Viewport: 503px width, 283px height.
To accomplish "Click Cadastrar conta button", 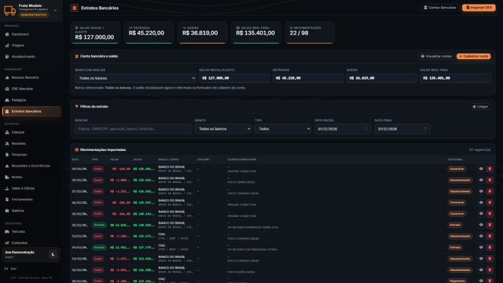I will click(473, 56).
